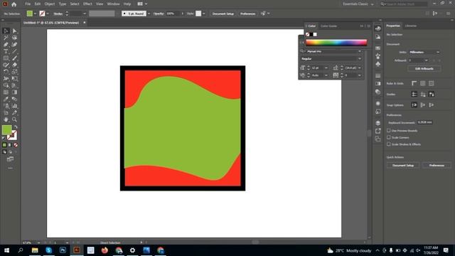Enable Use Preview Bounds checkbox
This screenshot has width=455, height=256.
(x=389, y=131)
